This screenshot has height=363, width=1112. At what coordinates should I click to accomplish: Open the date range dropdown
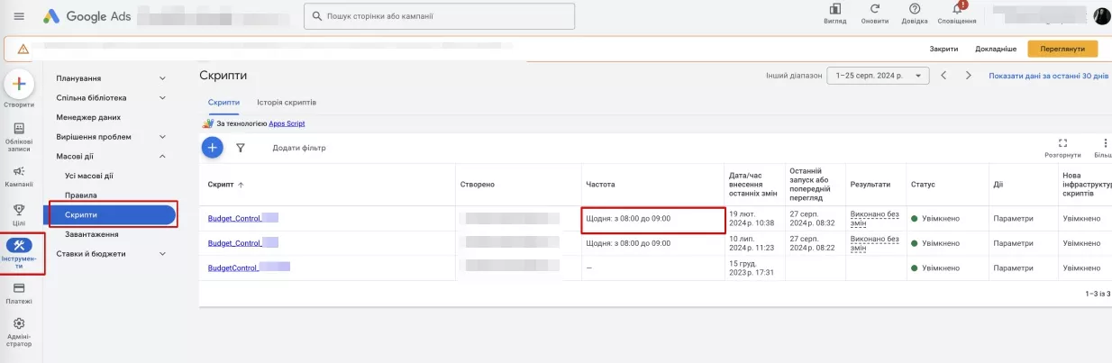click(879, 76)
